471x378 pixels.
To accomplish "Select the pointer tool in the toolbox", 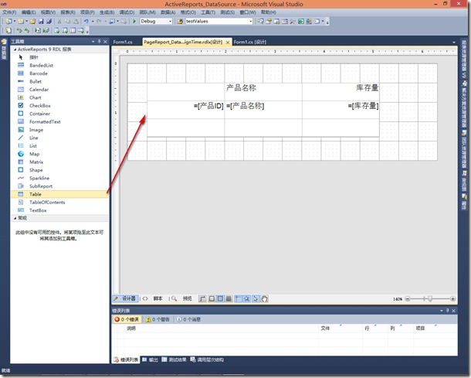I will [x=59, y=57].
